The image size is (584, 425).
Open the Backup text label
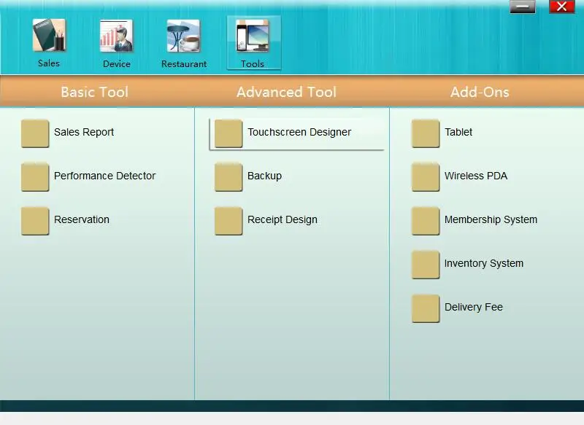[x=264, y=176]
